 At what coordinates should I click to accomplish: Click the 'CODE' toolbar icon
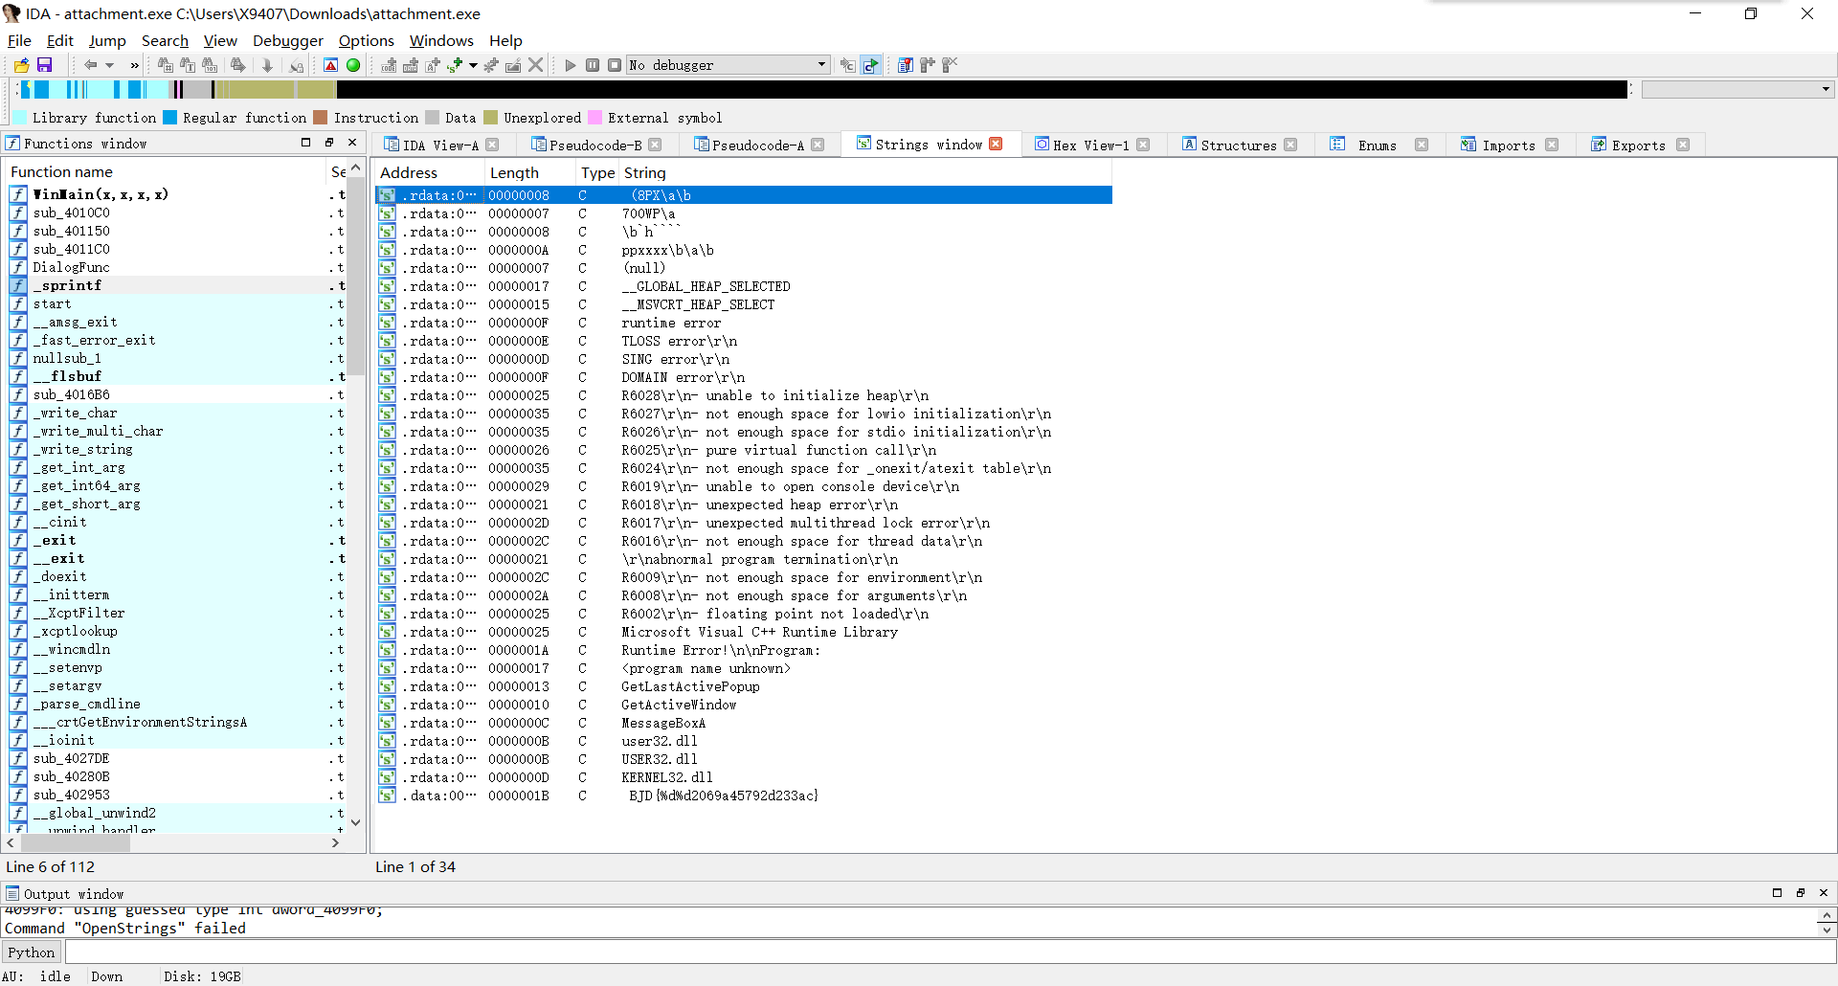[x=389, y=65]
